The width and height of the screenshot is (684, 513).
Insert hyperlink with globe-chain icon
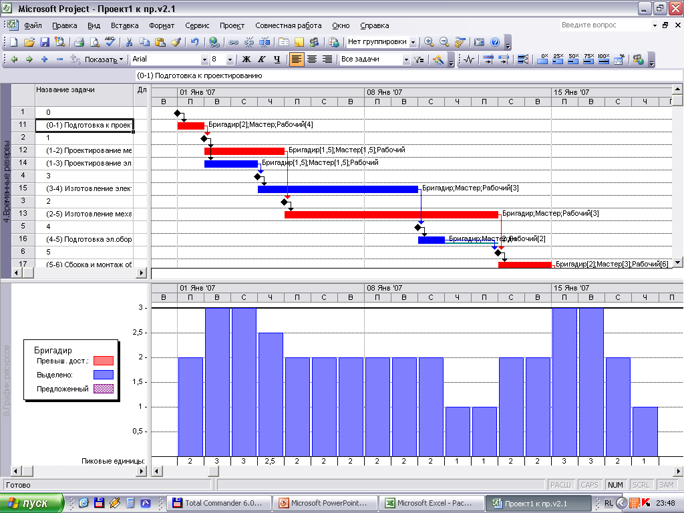(214, 42)
